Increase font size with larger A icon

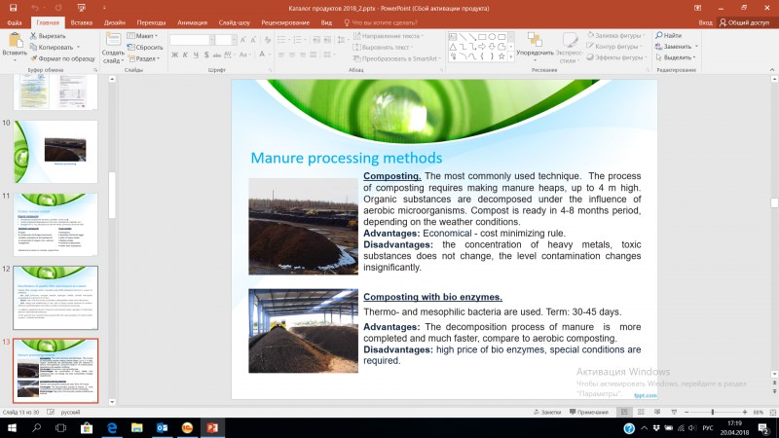pyautogui.click(x=243, y=40)
